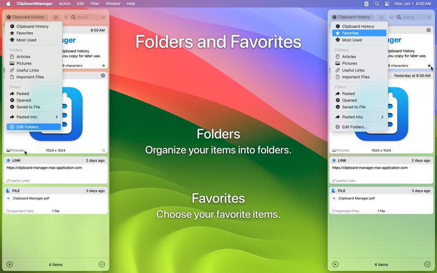This screenshot has width=437, height=273.
Task: Click Search field in left panel
Action: pos(85,17)
